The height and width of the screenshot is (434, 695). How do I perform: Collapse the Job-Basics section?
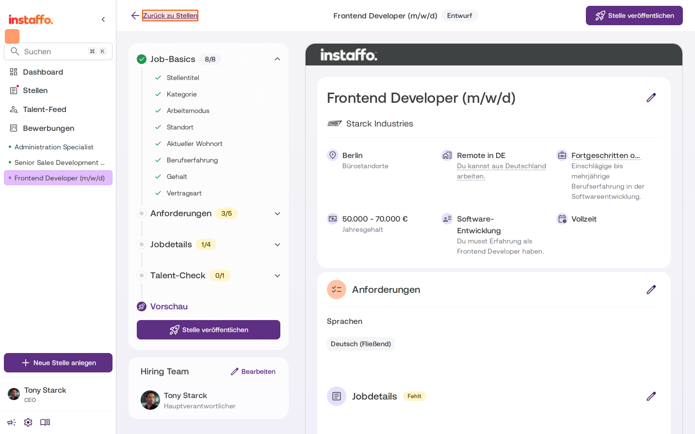tap(277, 59)
